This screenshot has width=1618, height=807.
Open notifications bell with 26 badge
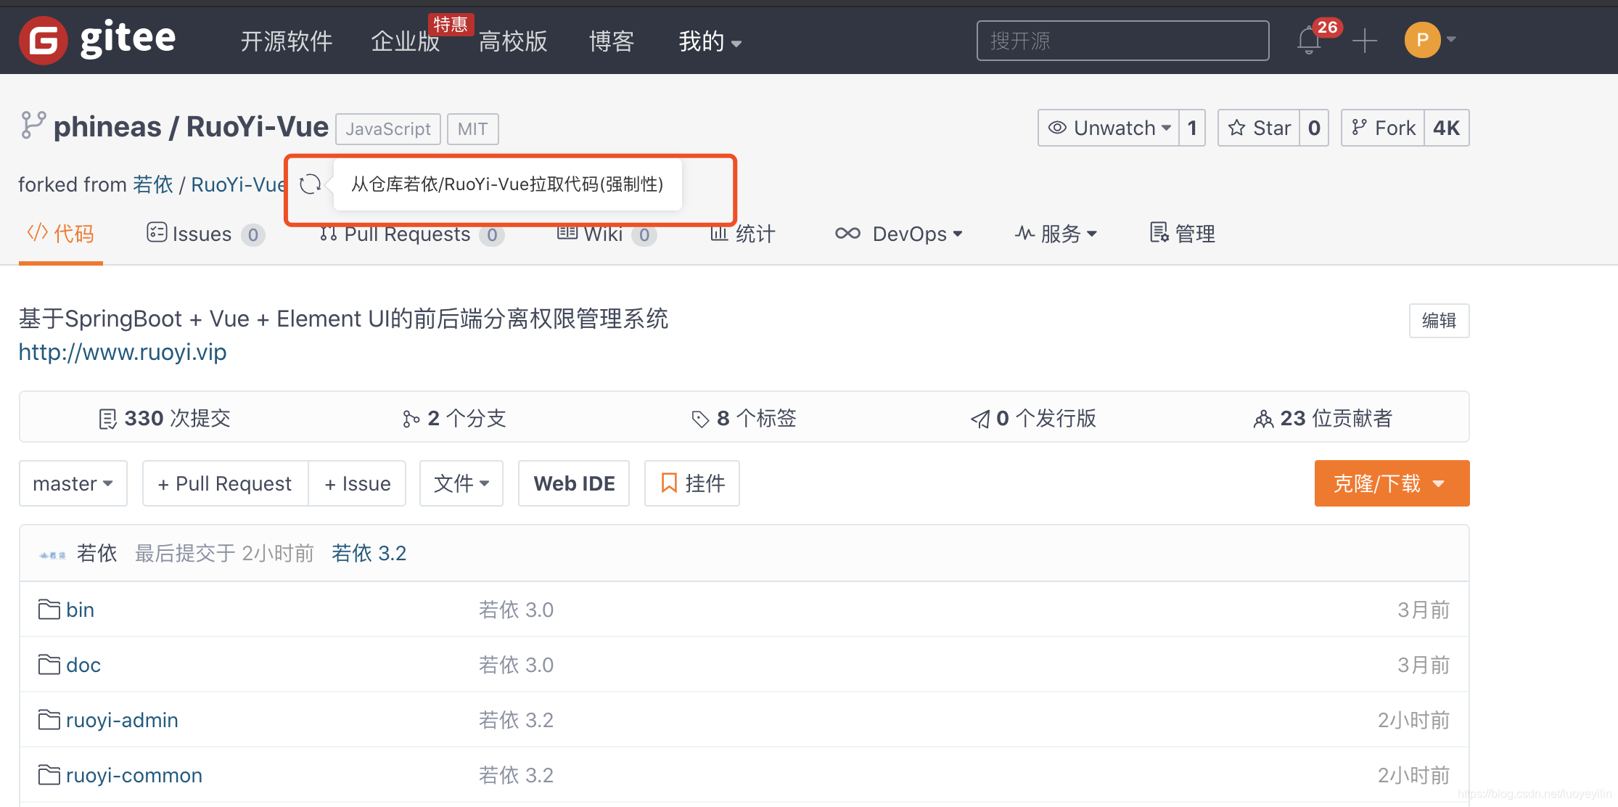[x=1310, y=41]
